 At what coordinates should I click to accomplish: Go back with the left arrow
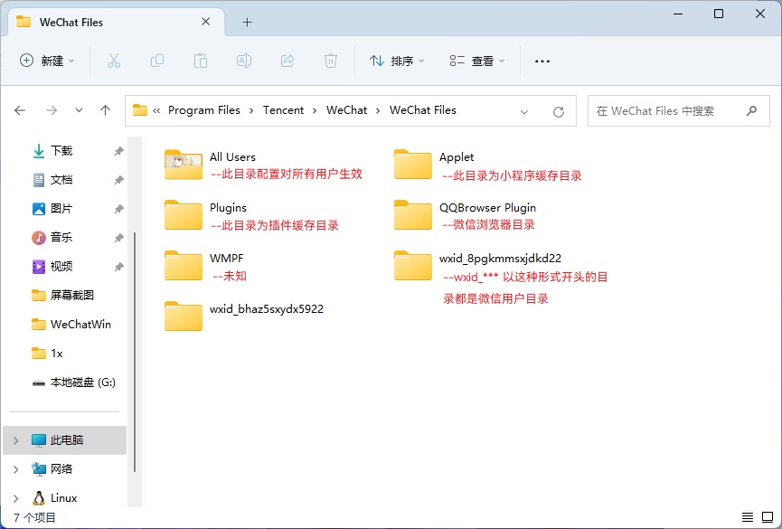[x=20, y=110]
